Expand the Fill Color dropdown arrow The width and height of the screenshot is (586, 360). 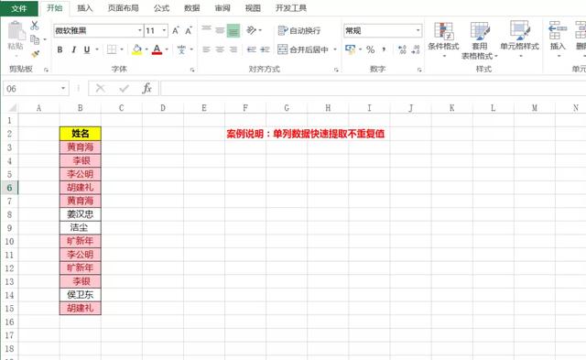(x=146, y=49)
